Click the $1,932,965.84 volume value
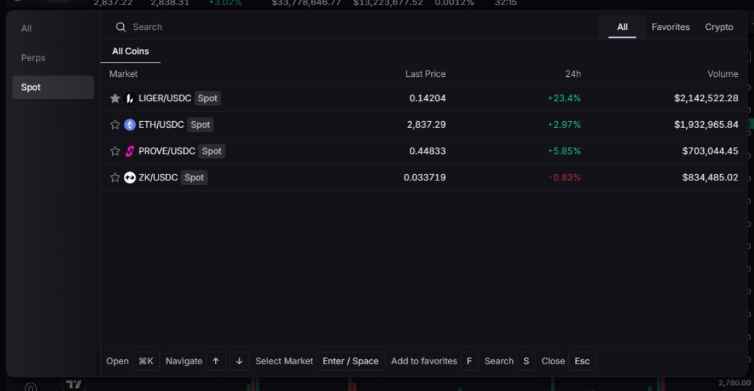This screenshot has width=754, height=391. click(706, 125)
